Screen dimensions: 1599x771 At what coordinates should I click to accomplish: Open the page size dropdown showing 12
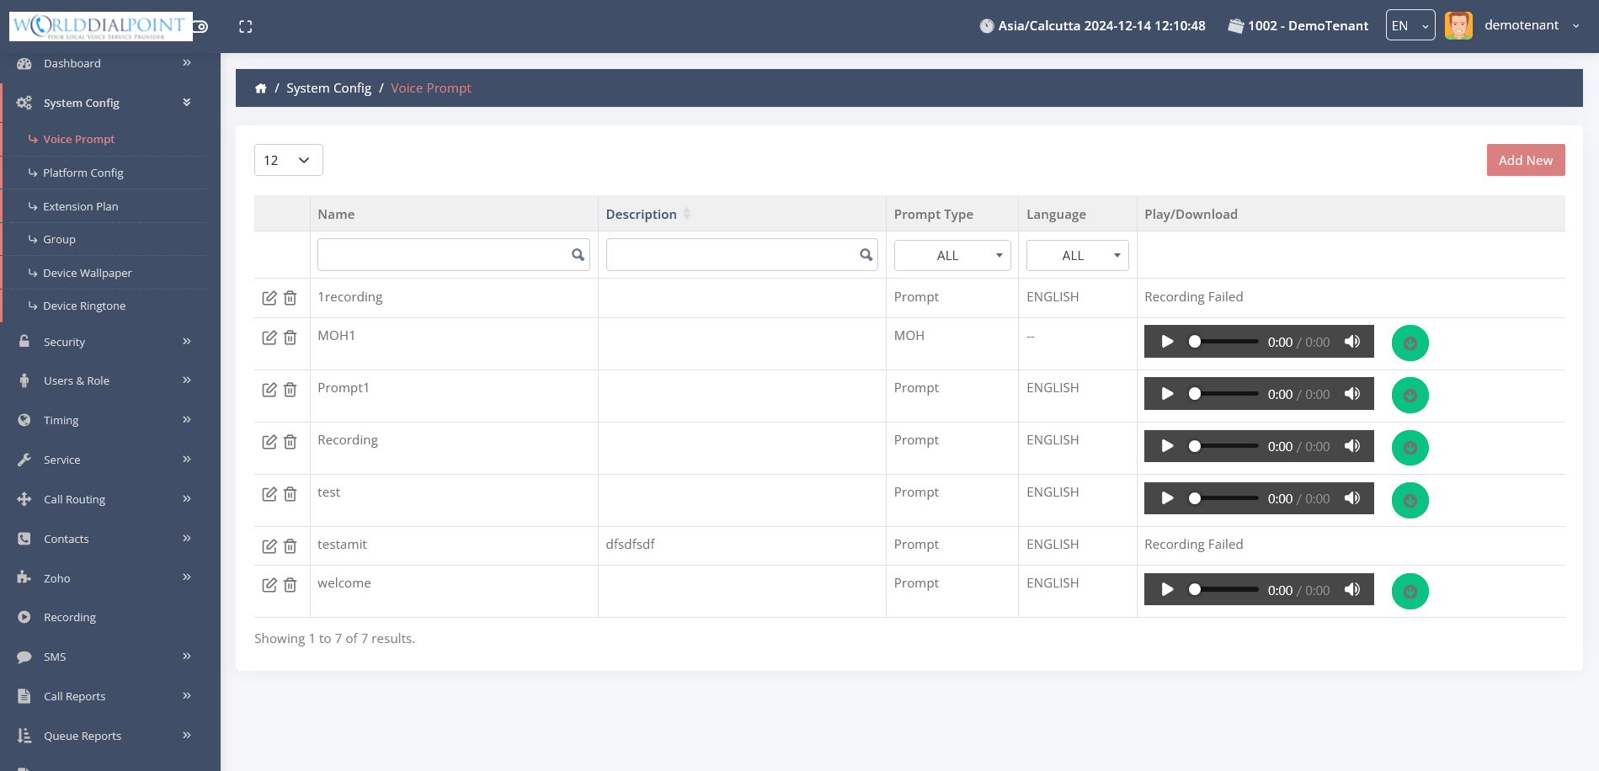(288, 160)
